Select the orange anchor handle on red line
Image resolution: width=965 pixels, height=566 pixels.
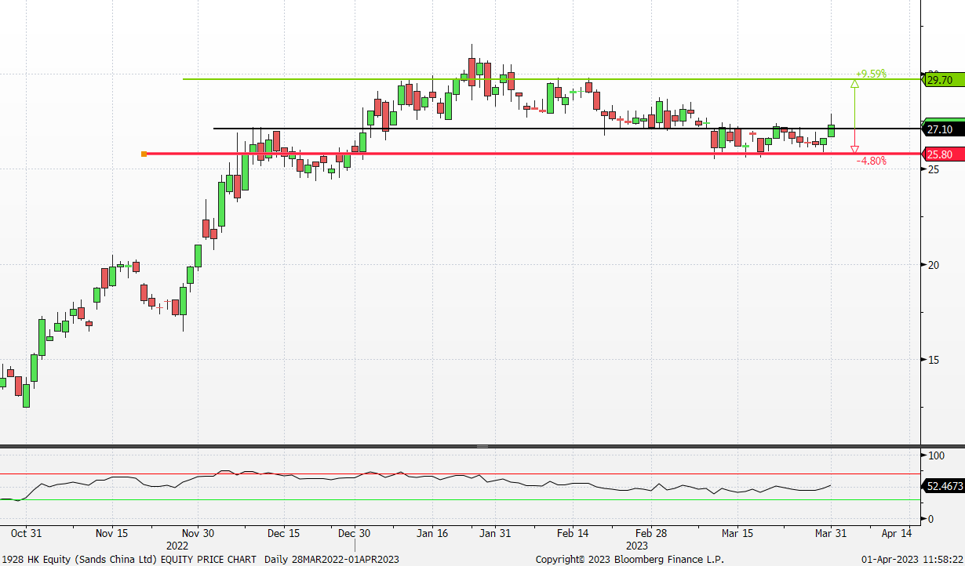tap(144, 154)
